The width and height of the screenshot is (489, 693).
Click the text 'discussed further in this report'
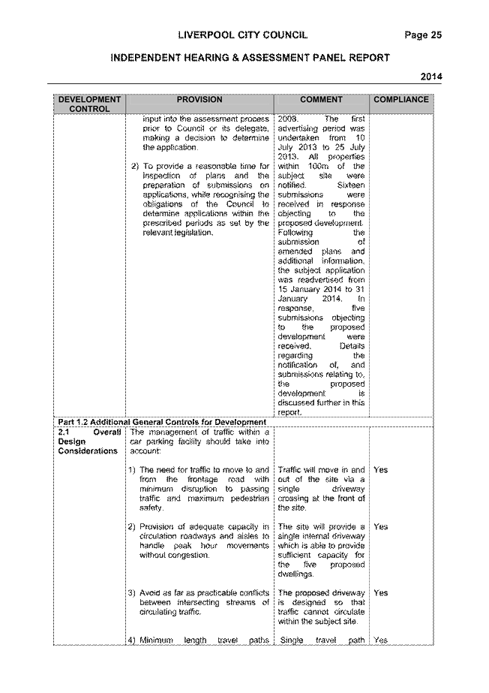point(321,408)
